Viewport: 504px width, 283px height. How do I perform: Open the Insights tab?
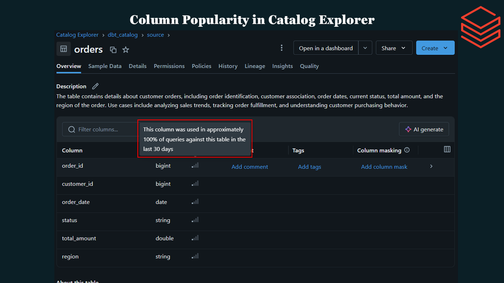(283, 66)
